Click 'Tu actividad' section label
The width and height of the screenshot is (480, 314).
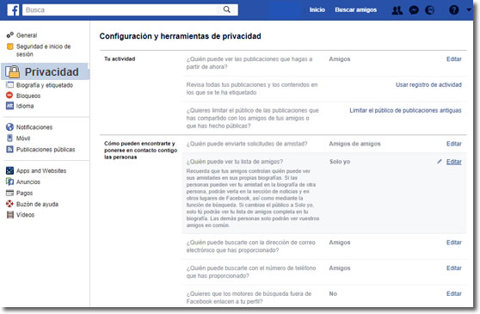point(120,58)
